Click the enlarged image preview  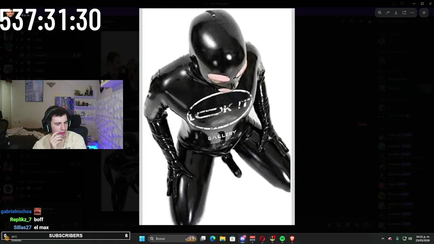(x=217, y=117)
